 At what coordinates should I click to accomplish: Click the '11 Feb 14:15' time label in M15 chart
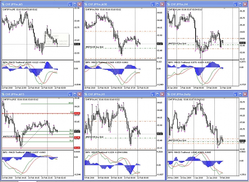click(x=21, y=178)
